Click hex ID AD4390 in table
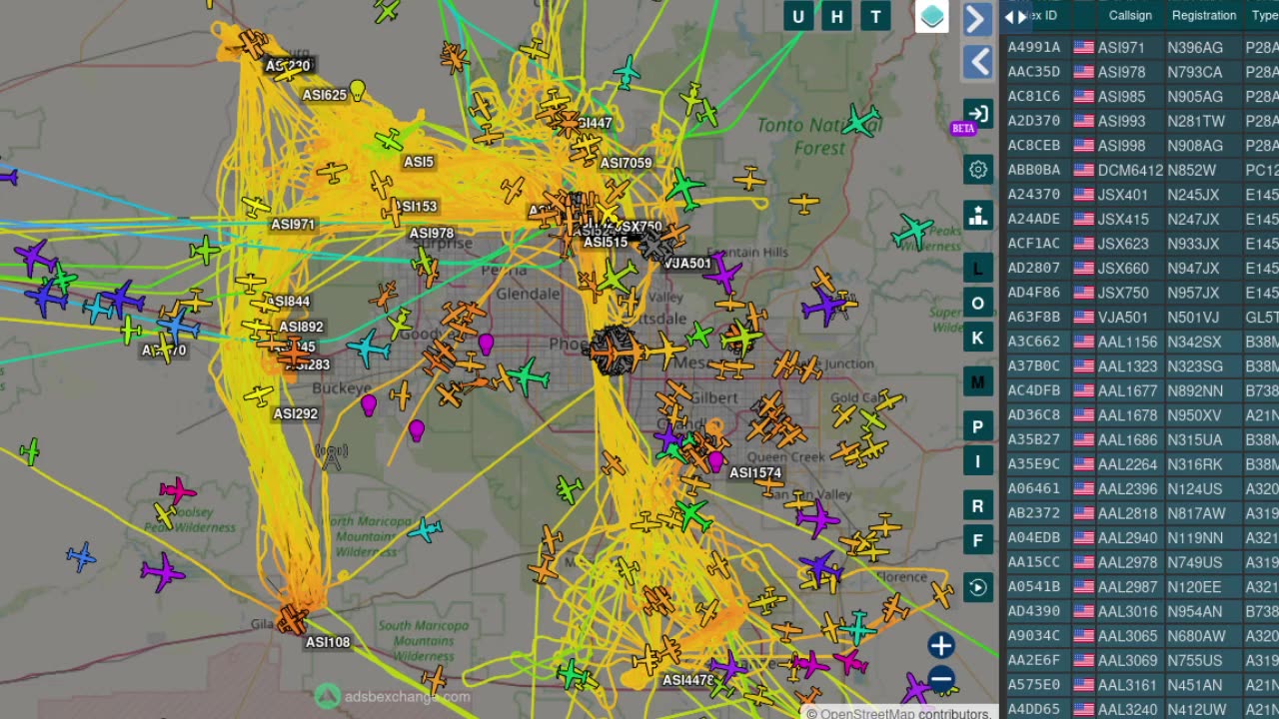The width and height of the screenshot is (1279, 719). click(1034, 611)
